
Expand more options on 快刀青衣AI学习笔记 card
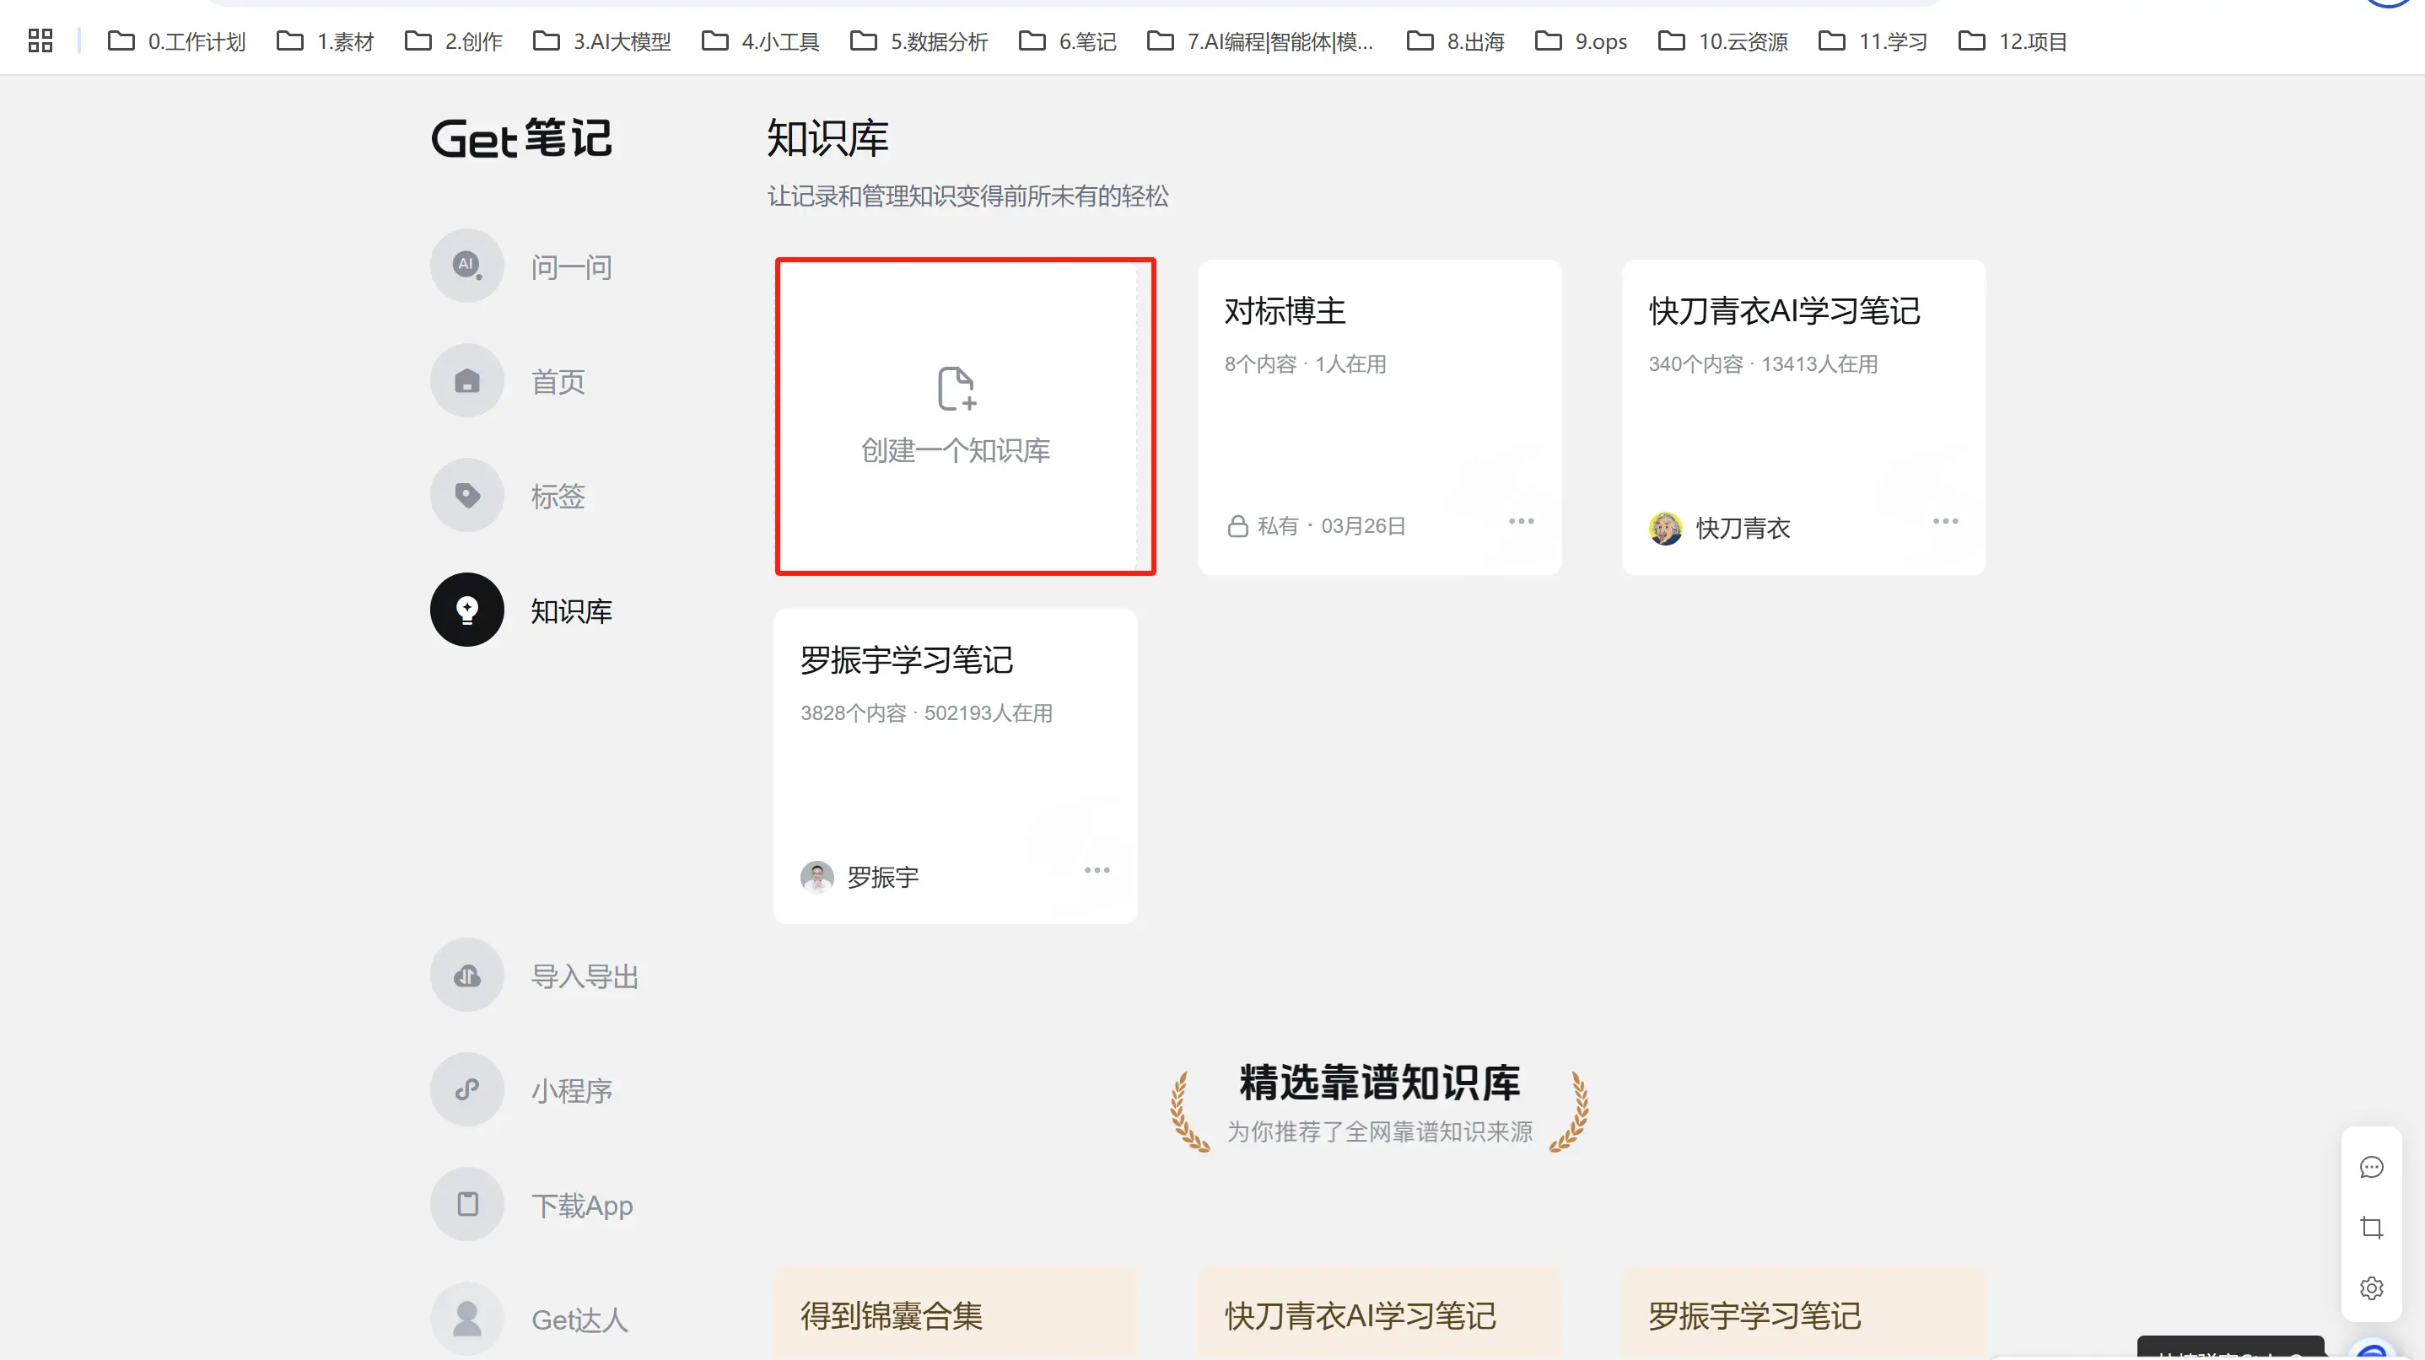1945,521
